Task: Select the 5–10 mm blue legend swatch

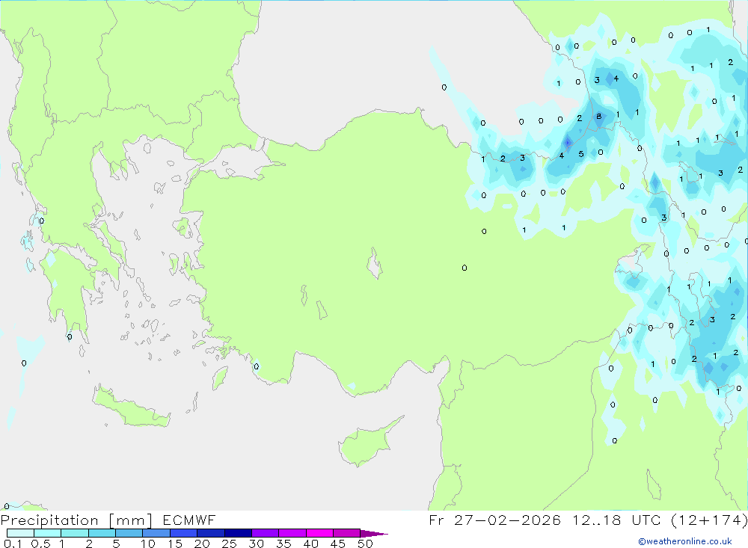Action: [x=129, y=533]
